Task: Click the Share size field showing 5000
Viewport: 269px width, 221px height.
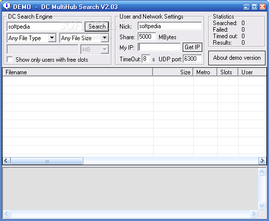Action: tap(147, 37)
